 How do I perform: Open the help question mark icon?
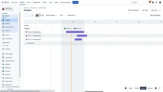(153, 2)
